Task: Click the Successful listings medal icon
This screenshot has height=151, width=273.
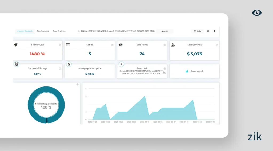Action: coord(17,64)
